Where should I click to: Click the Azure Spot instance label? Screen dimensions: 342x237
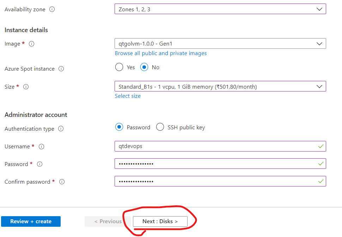(x=30, y=69)
